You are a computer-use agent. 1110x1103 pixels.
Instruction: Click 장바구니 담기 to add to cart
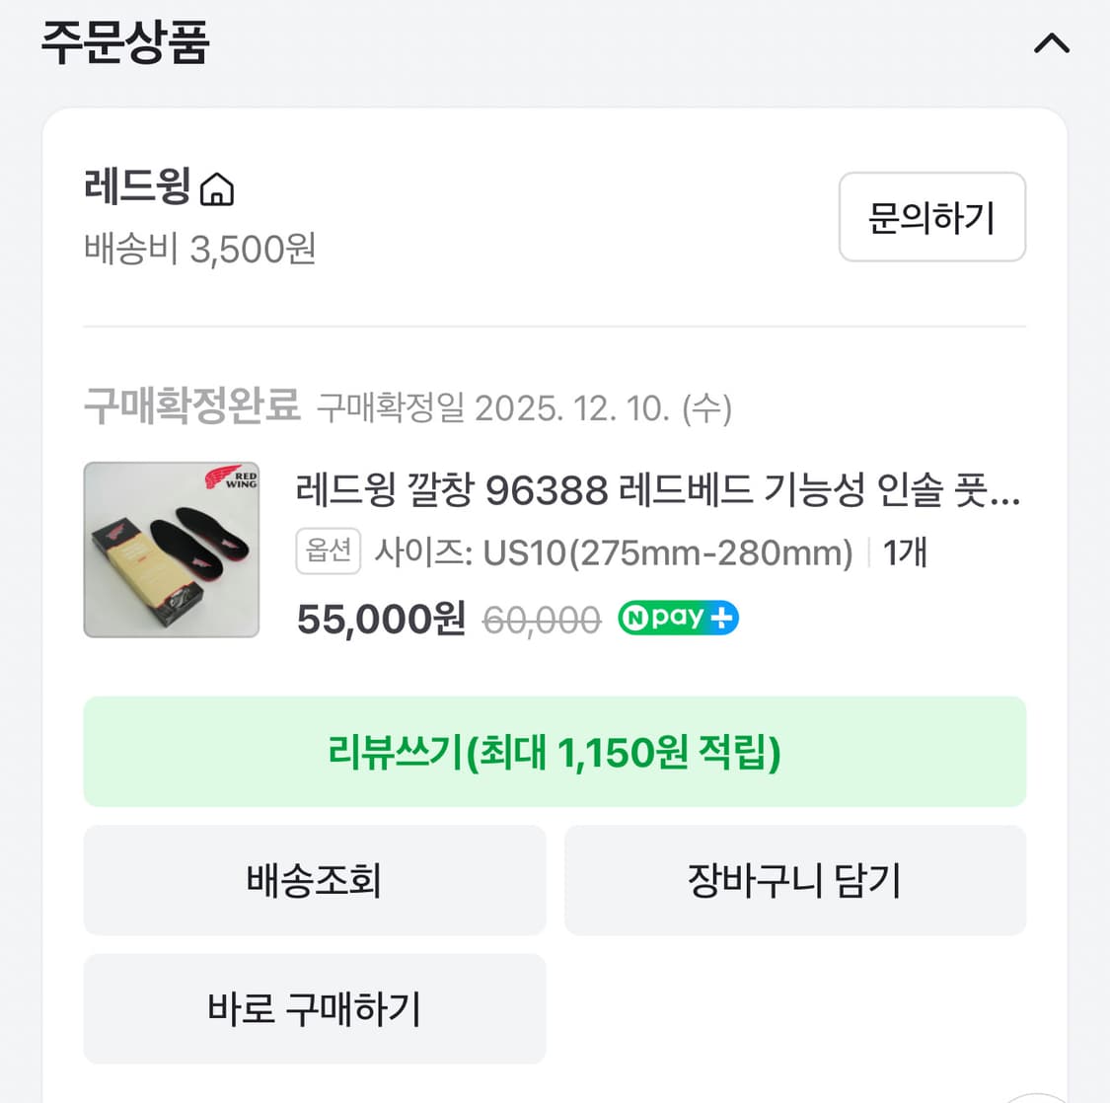click(x=794, y=880)
